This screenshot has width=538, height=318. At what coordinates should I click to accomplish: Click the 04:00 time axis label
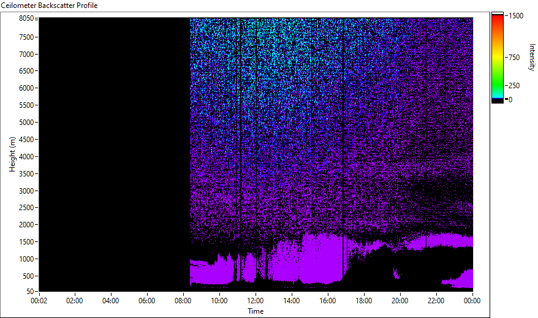110,301
